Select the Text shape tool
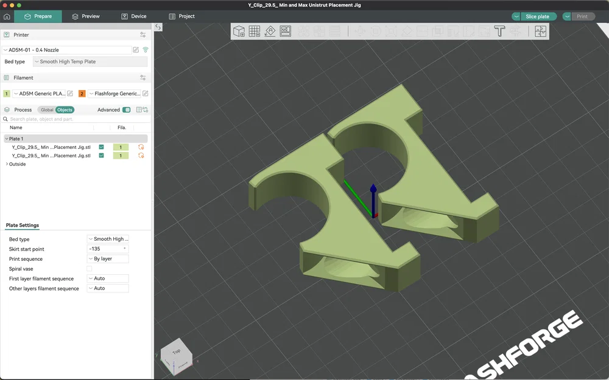The height and width of the screenshot is (380, 609). pyautogui.click(x=499, y=32)
